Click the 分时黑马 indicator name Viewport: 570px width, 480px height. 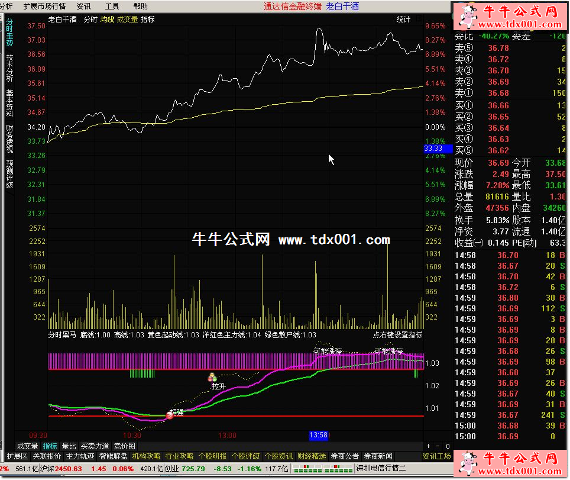62,335
